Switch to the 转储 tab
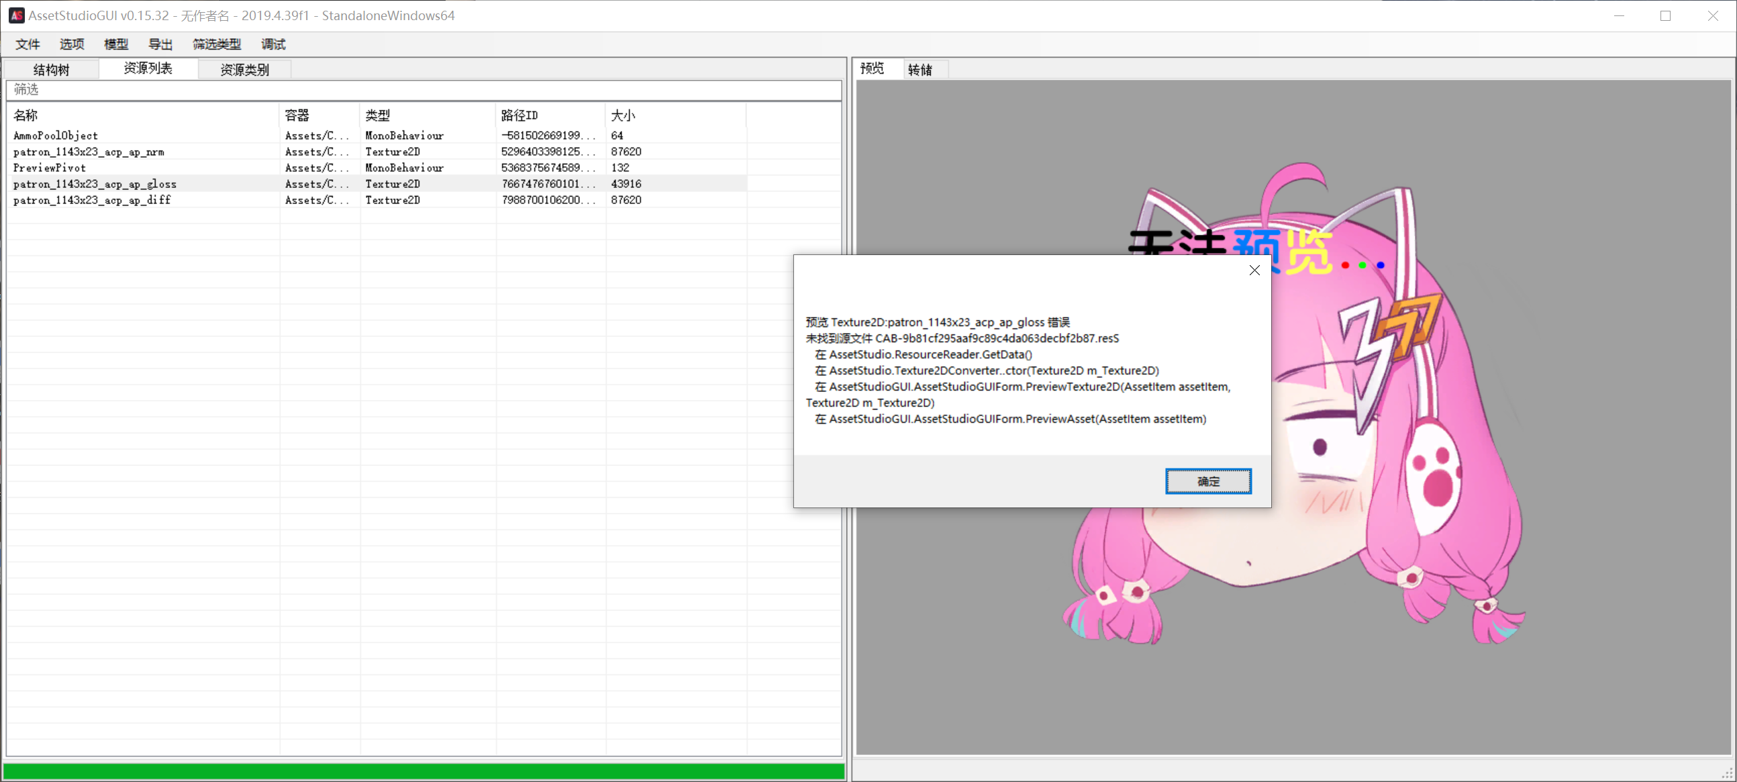1737x782 pixels. (920, 69)
